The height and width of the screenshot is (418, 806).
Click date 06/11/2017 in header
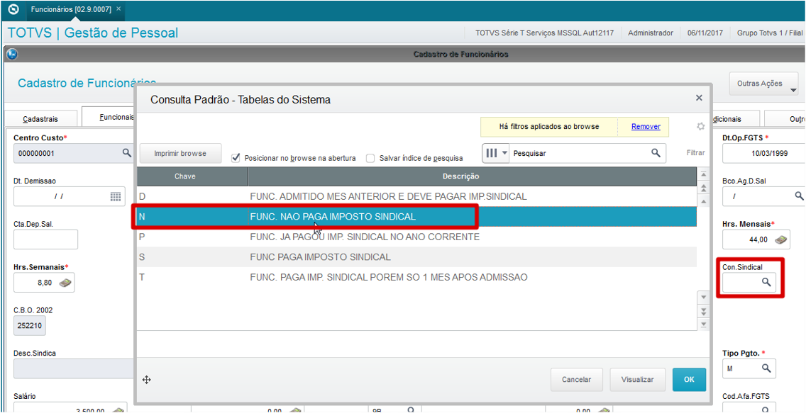(705, 33)
